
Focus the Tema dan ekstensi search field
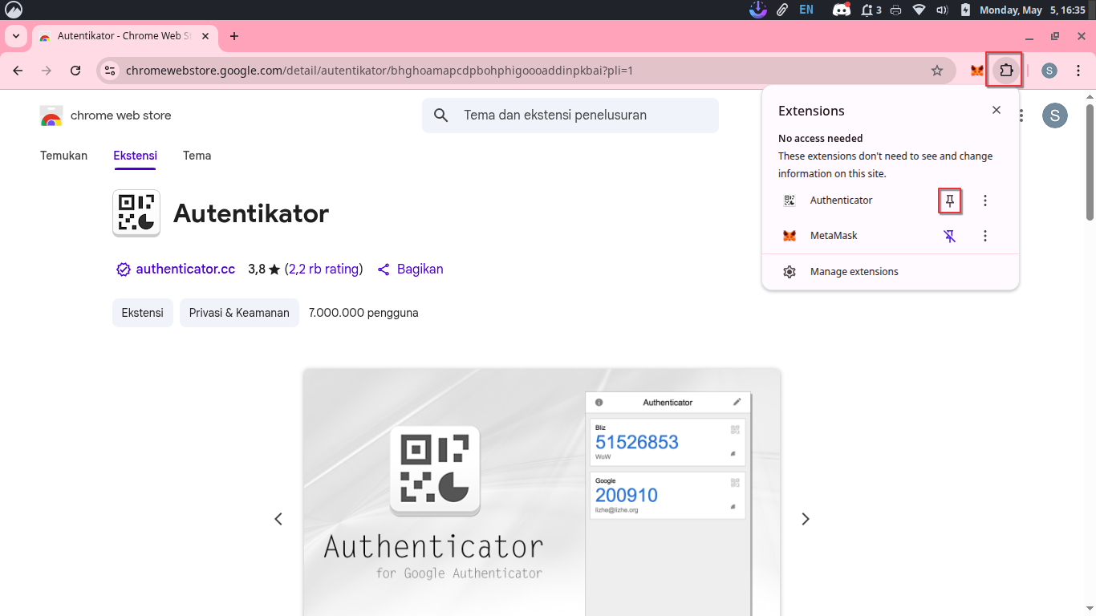(570, 115)
